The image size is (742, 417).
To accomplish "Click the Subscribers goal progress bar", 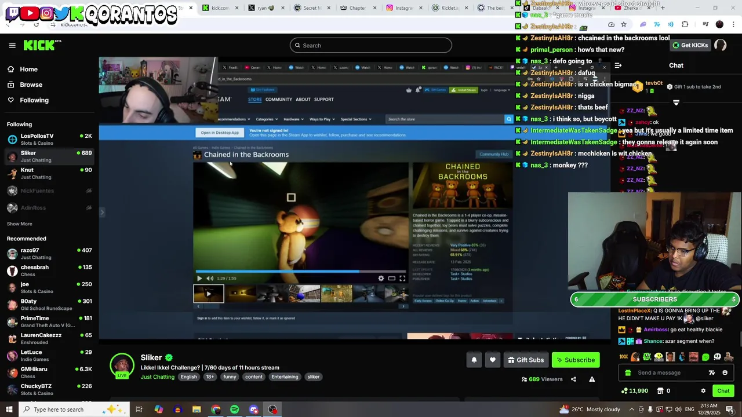I will 655,299.
